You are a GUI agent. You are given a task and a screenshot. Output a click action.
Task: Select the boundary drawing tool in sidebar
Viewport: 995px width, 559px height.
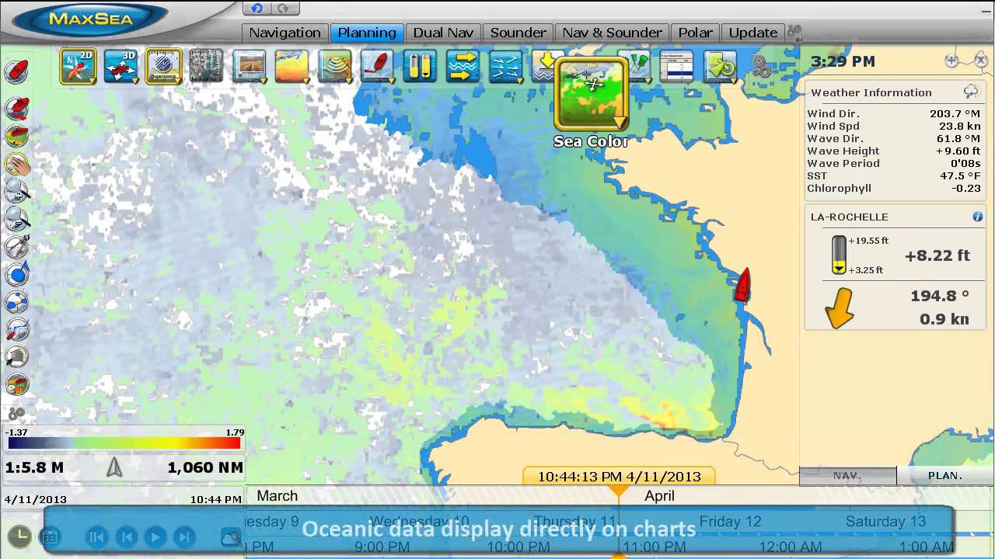click(17, 329)
